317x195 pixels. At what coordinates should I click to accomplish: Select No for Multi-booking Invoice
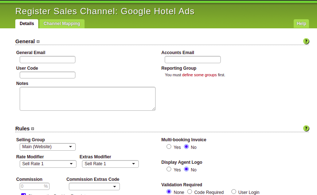tap(187, 147)
